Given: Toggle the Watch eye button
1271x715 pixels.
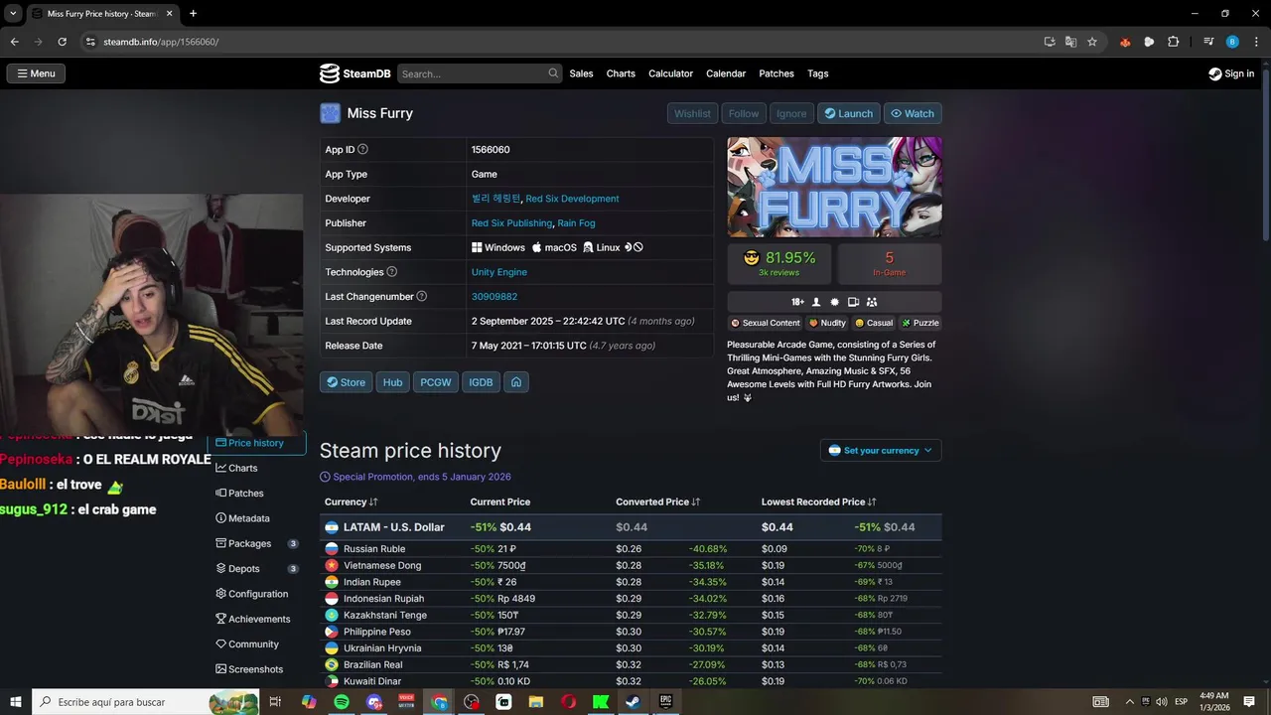Looking at the screenshot, I should (x=912, y=113).
